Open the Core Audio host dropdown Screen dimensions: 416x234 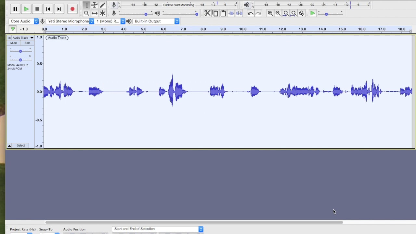24,21
